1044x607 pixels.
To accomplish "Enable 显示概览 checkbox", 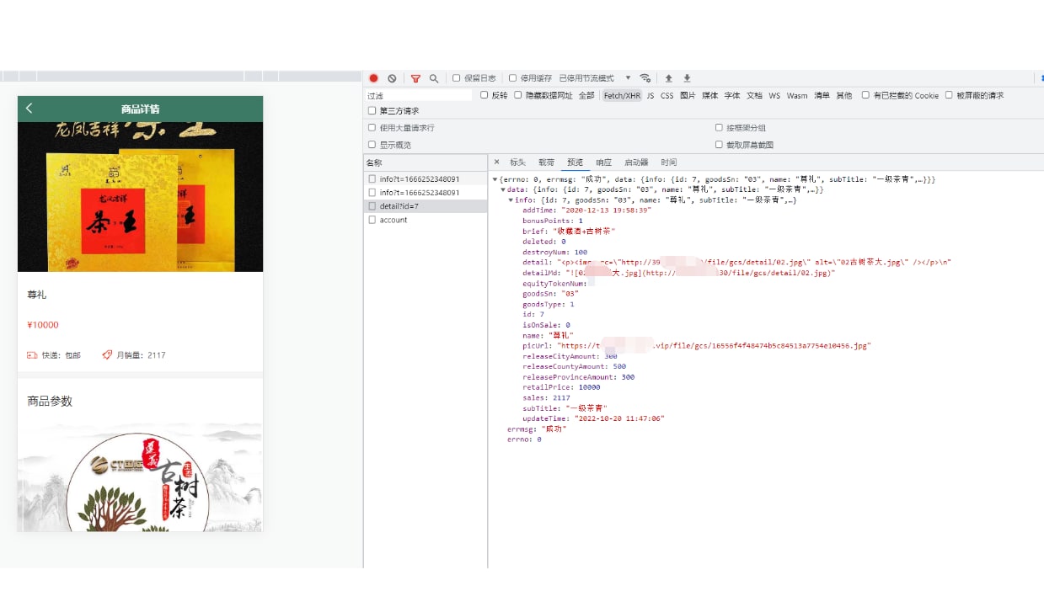I will (372, 145).
